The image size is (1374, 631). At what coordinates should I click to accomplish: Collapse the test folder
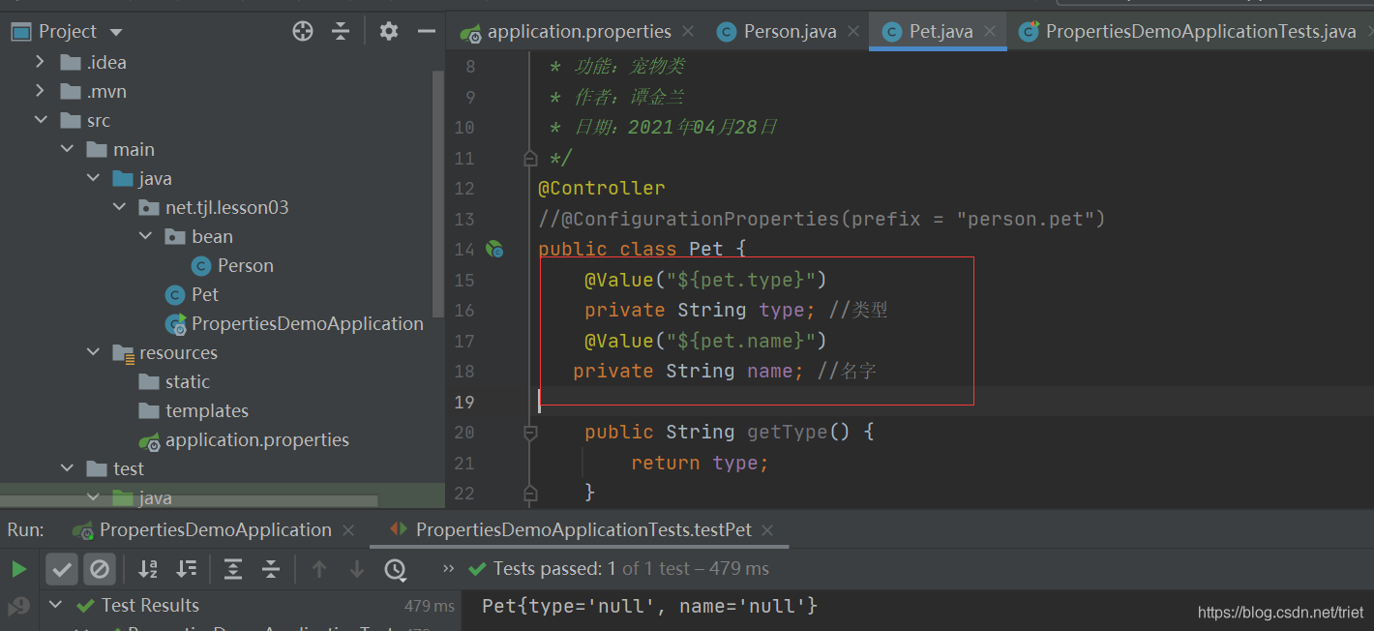67,468
